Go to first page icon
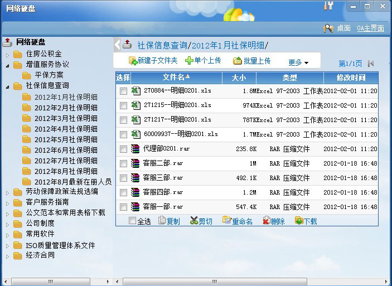Image resolution: width=392 pixels, height=286 pixels. pos(371,64)
